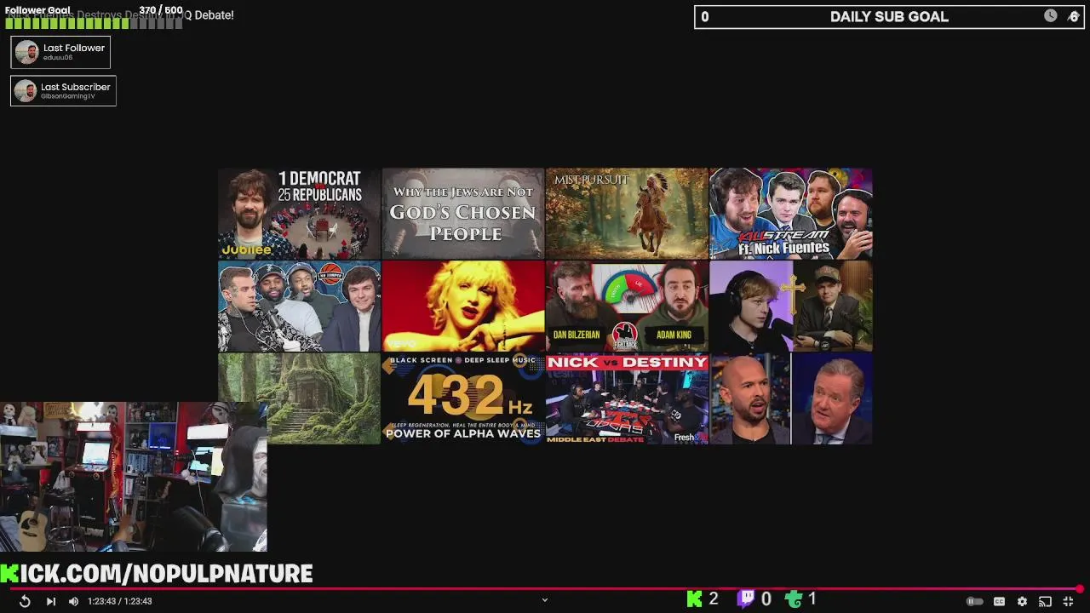Open the 432 Hz alpha waves thumbnail
The height and width of the screenshot is (613, 1090).
click(462, 398)
